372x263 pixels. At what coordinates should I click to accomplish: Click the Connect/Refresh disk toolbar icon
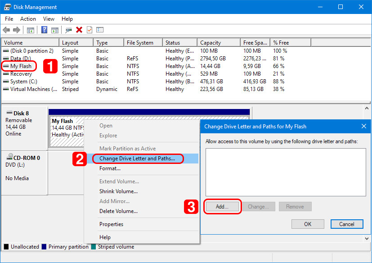(68, 30)
